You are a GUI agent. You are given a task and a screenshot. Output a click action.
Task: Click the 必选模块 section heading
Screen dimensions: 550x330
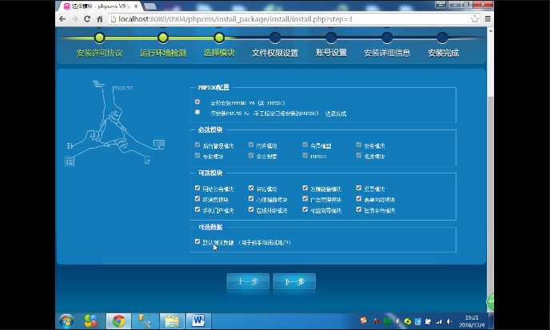point(210,129)
